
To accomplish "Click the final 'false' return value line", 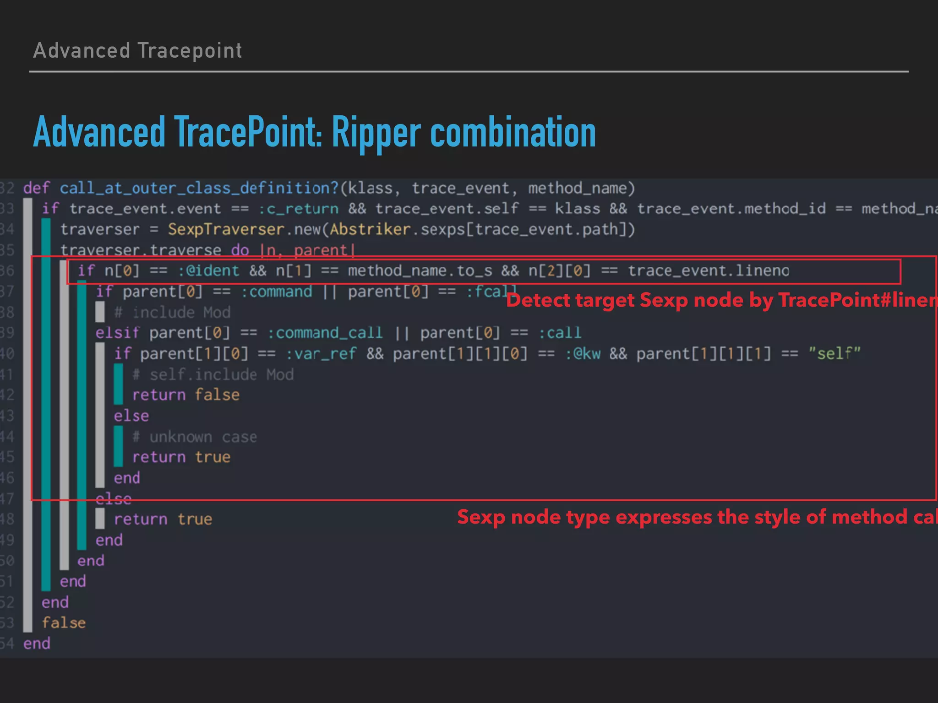I will (64, 623).
